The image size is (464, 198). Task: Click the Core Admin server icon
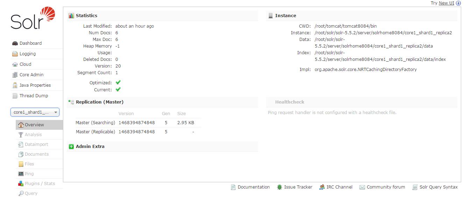click(x=15, y=75)
